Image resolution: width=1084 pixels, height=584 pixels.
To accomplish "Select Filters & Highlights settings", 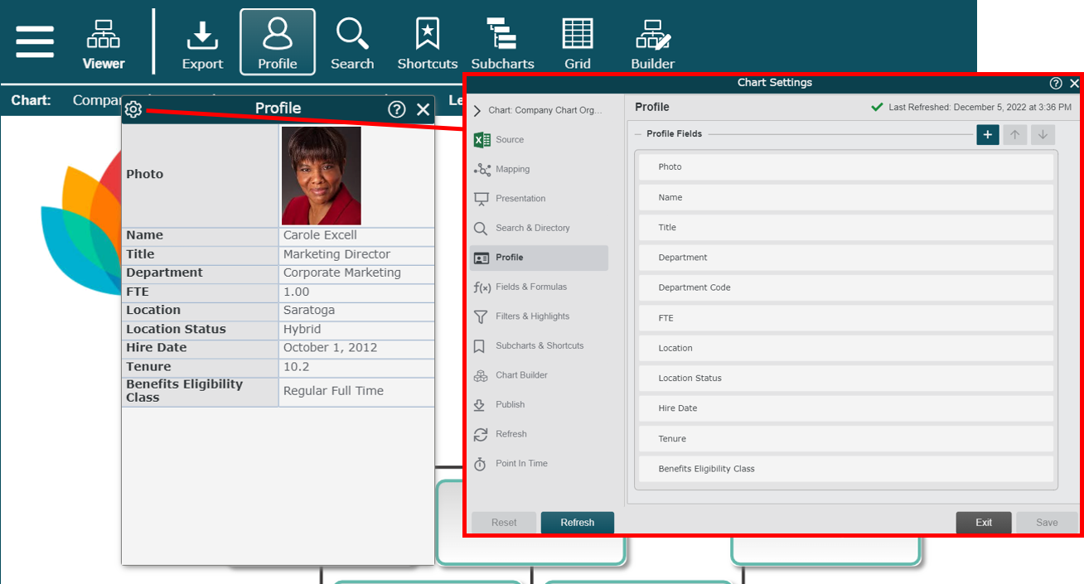I will tap(532, 316).
